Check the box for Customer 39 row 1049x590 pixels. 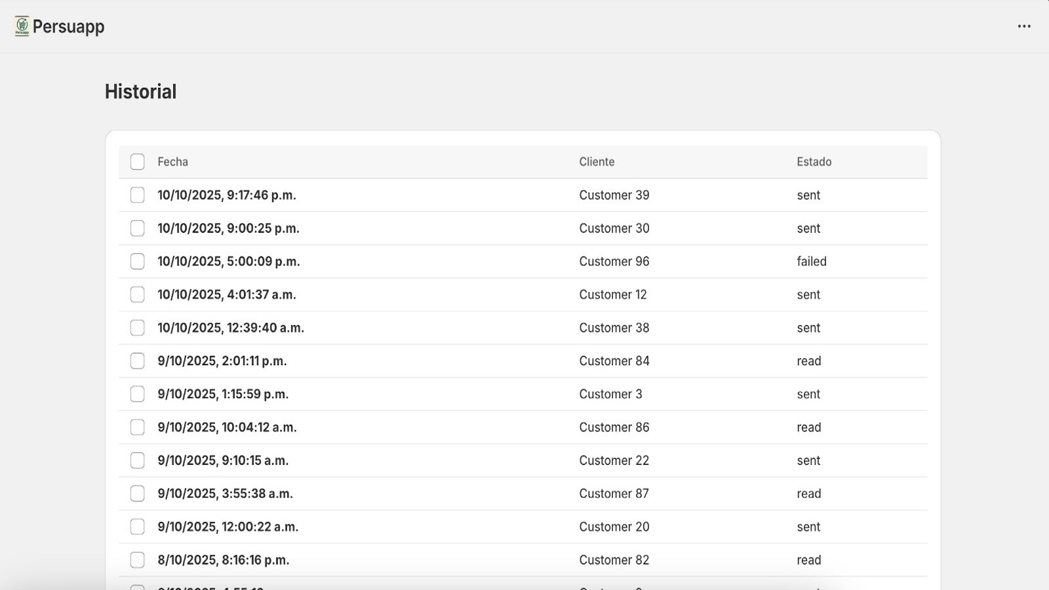coord(137,195)
